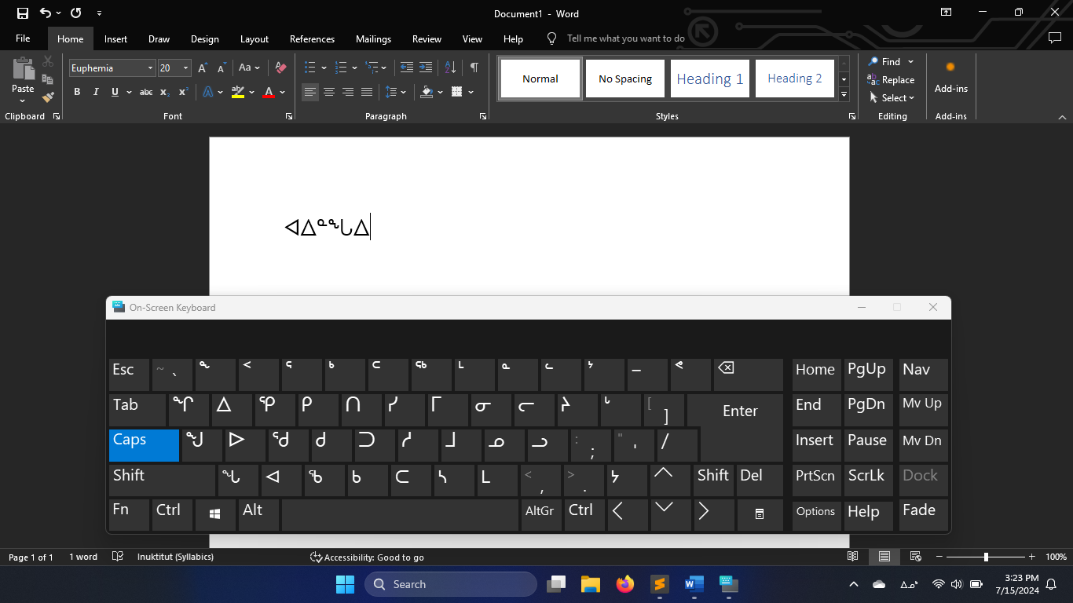Clear all formatting with the eraser icon
The image size is (1073, 603).
pyautogui.click(x=280, y=68)
